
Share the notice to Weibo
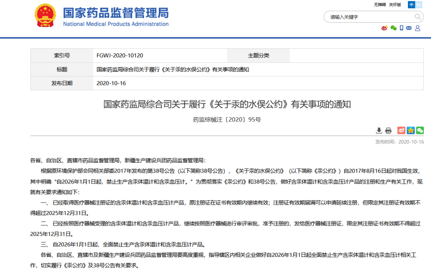pos(401,130)
